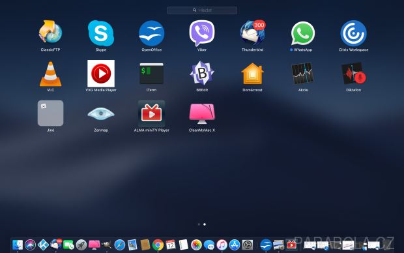Launch CleanMyMac X from the Launchpad grid
The image size is (404, 253).
202,113
